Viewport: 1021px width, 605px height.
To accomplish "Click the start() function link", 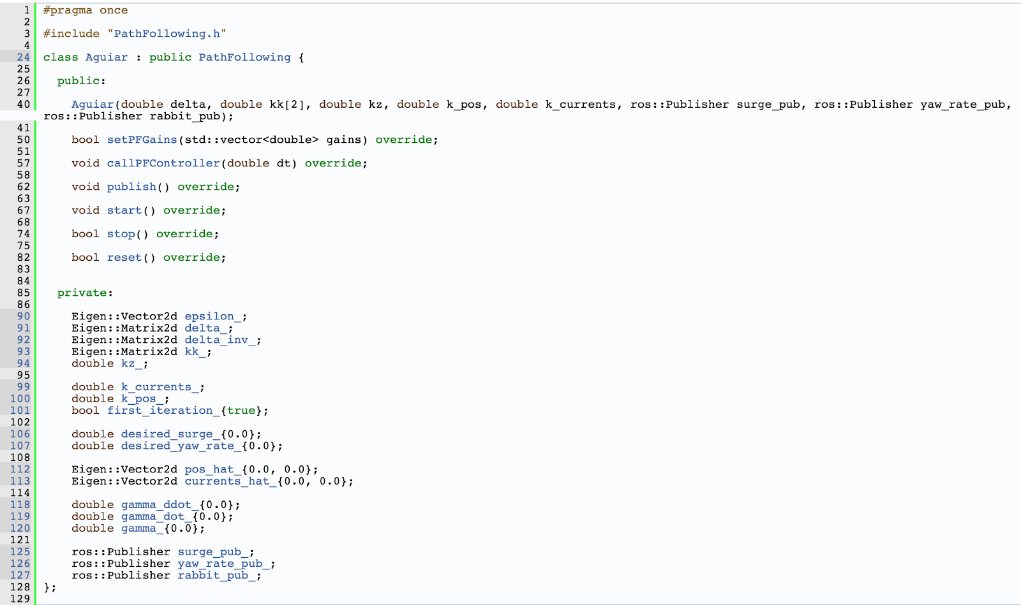I will 124,210.
